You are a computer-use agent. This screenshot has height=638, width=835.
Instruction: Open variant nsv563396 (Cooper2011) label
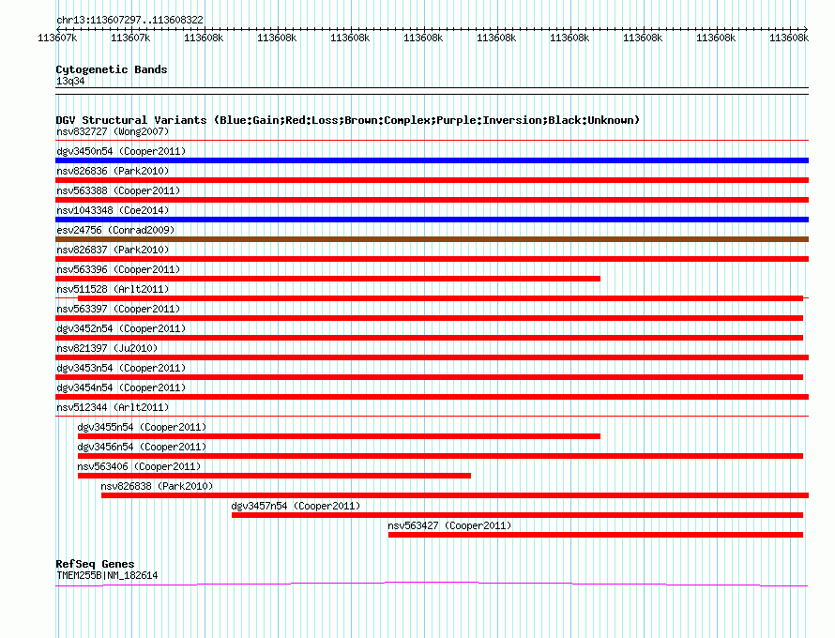coord(118,269)
